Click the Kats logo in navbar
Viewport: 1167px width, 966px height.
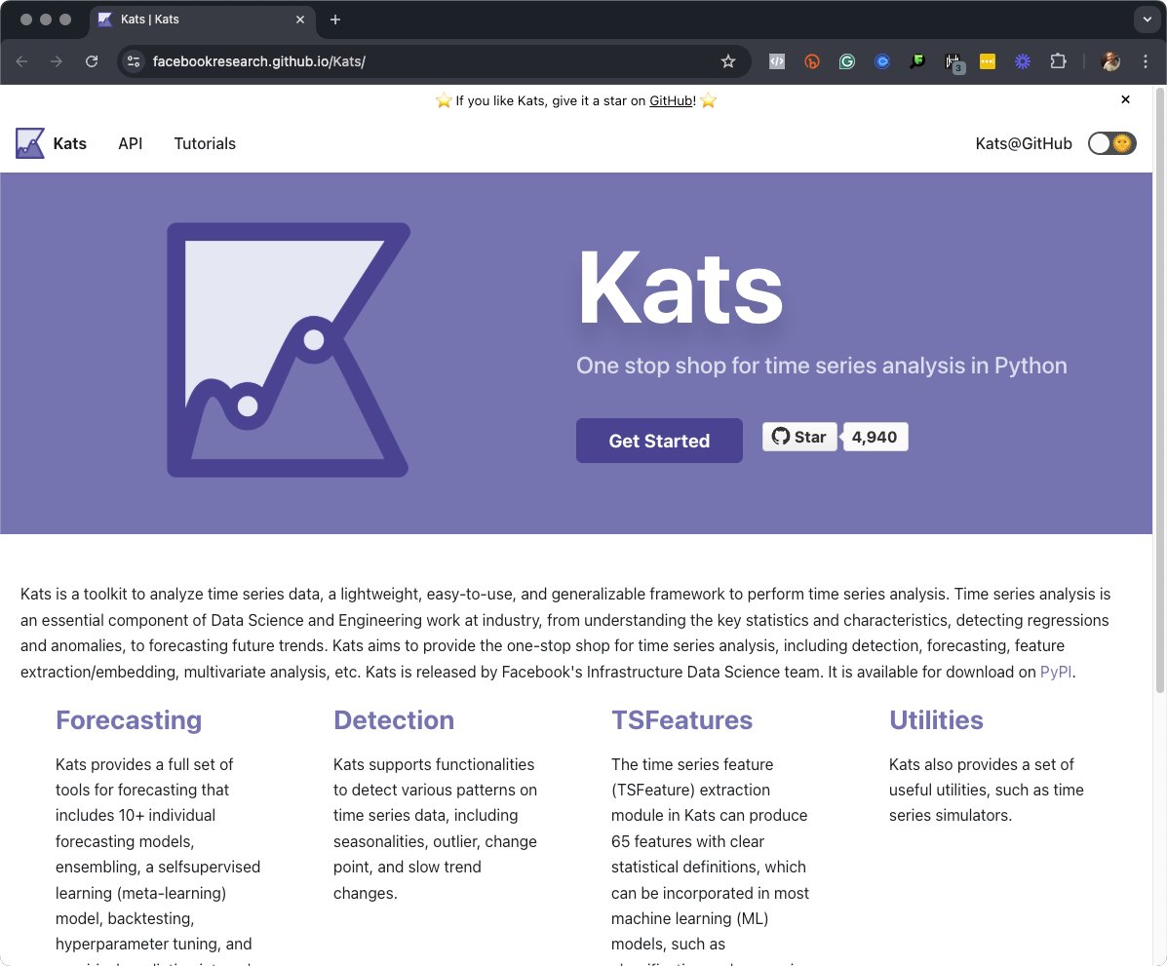(30, 143)
